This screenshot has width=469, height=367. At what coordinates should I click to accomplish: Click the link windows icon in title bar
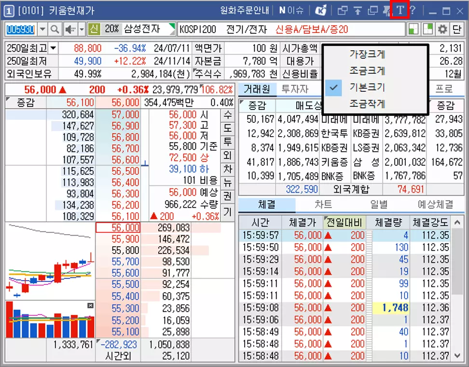343,11
